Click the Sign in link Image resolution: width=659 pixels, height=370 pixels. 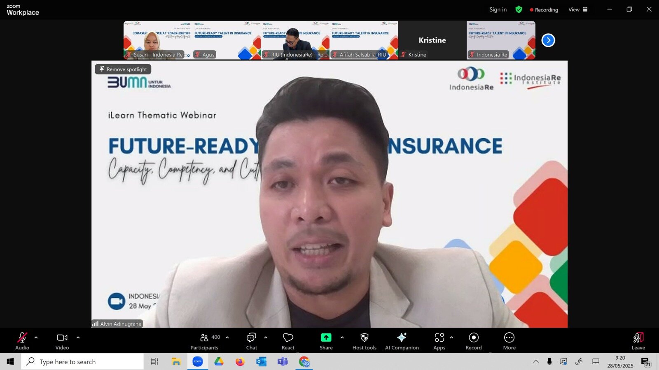coord(498,9)
